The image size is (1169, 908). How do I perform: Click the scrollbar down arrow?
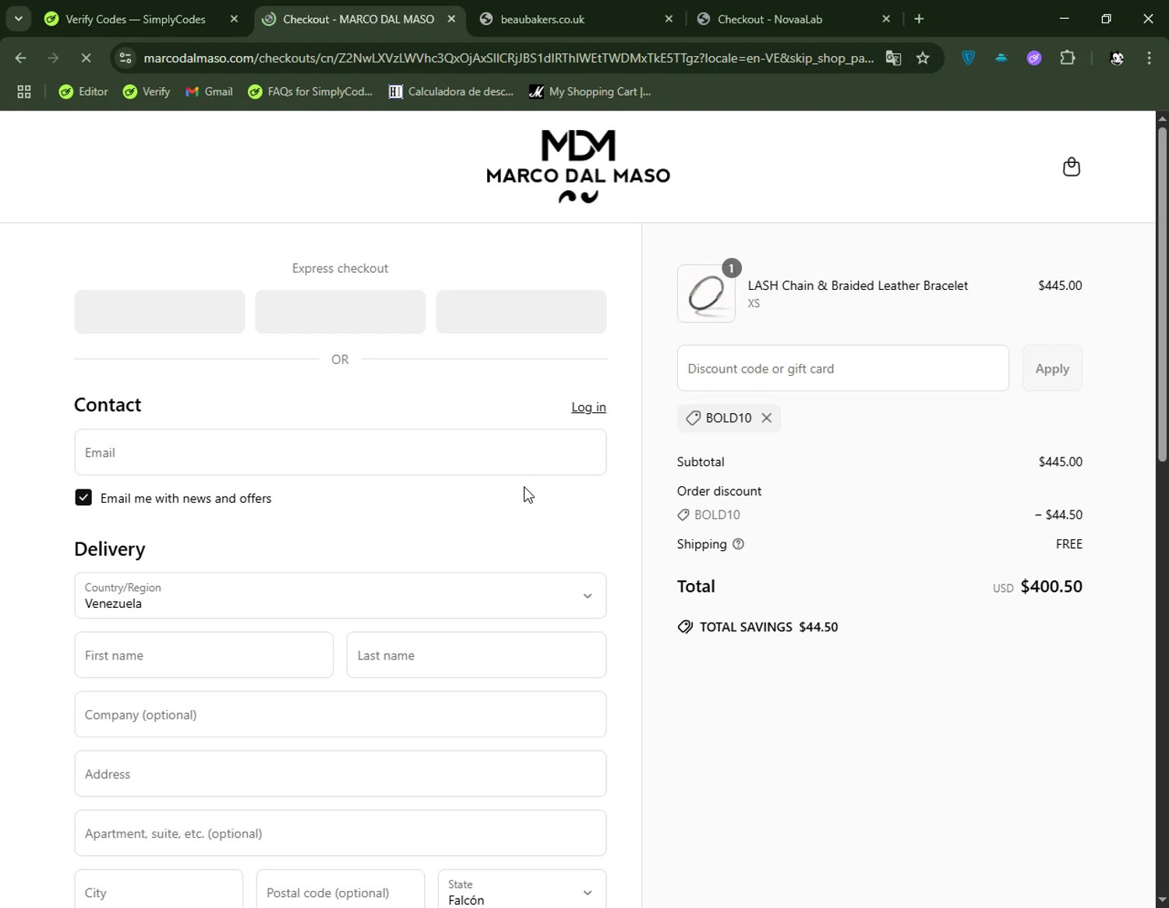pyautogui.click(x=1162, y=900)
